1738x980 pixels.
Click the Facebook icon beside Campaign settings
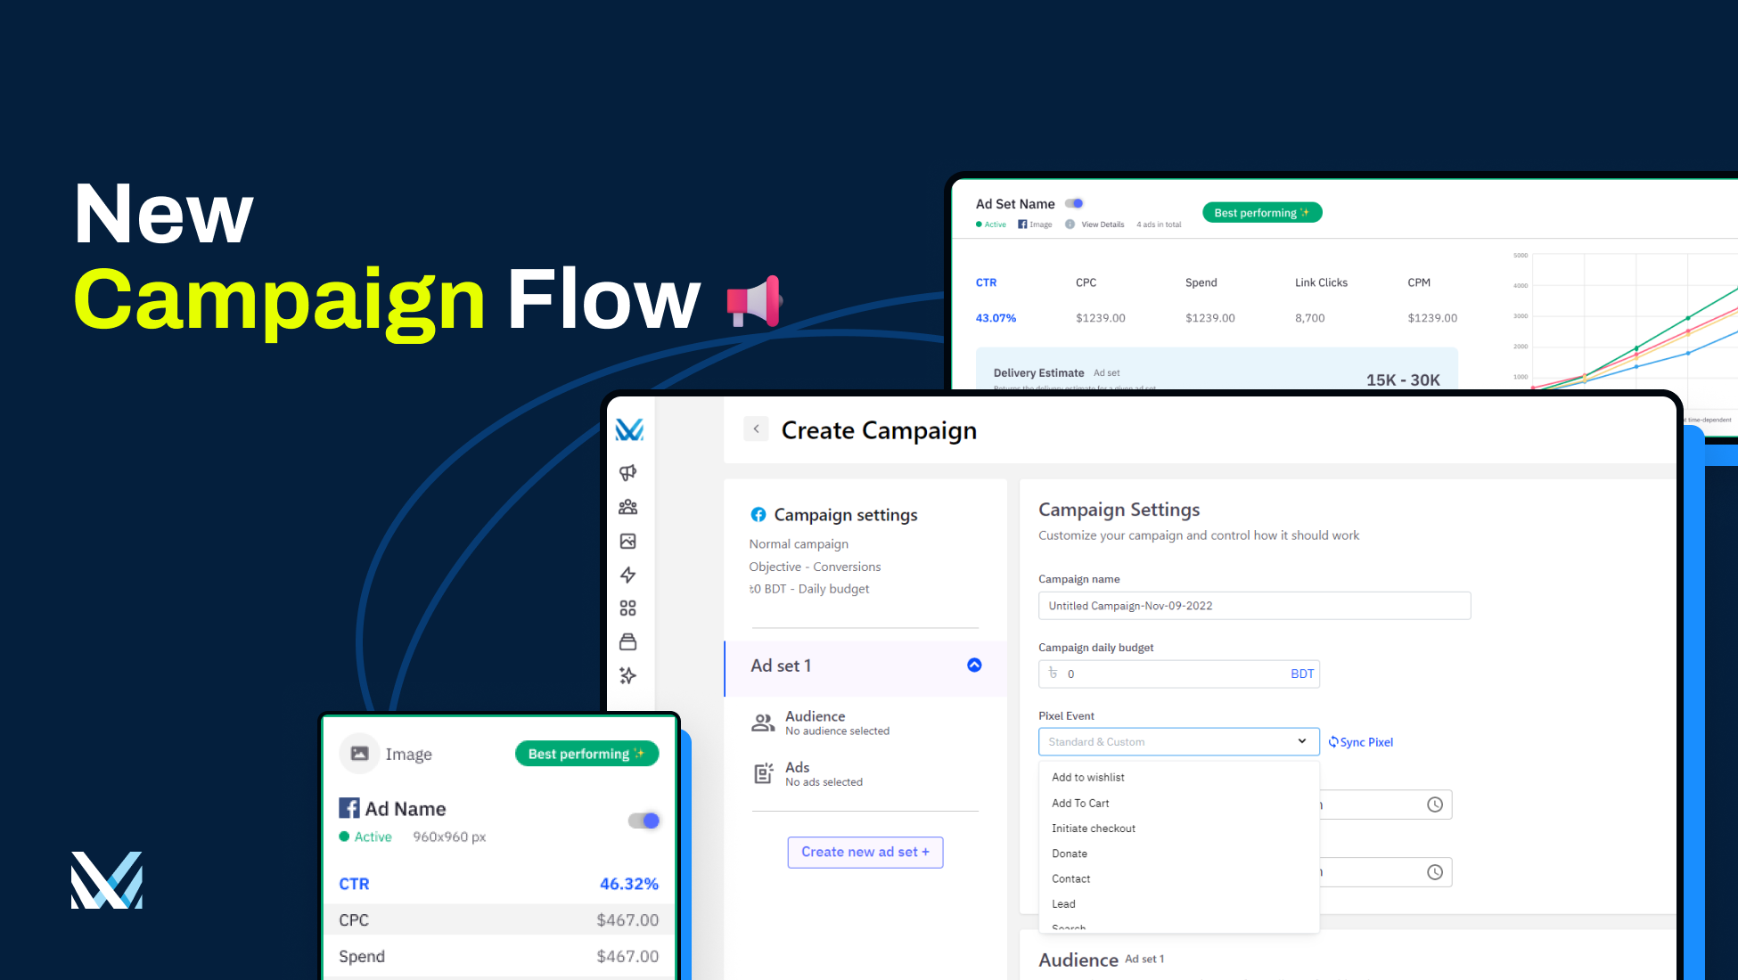point(758,514)
